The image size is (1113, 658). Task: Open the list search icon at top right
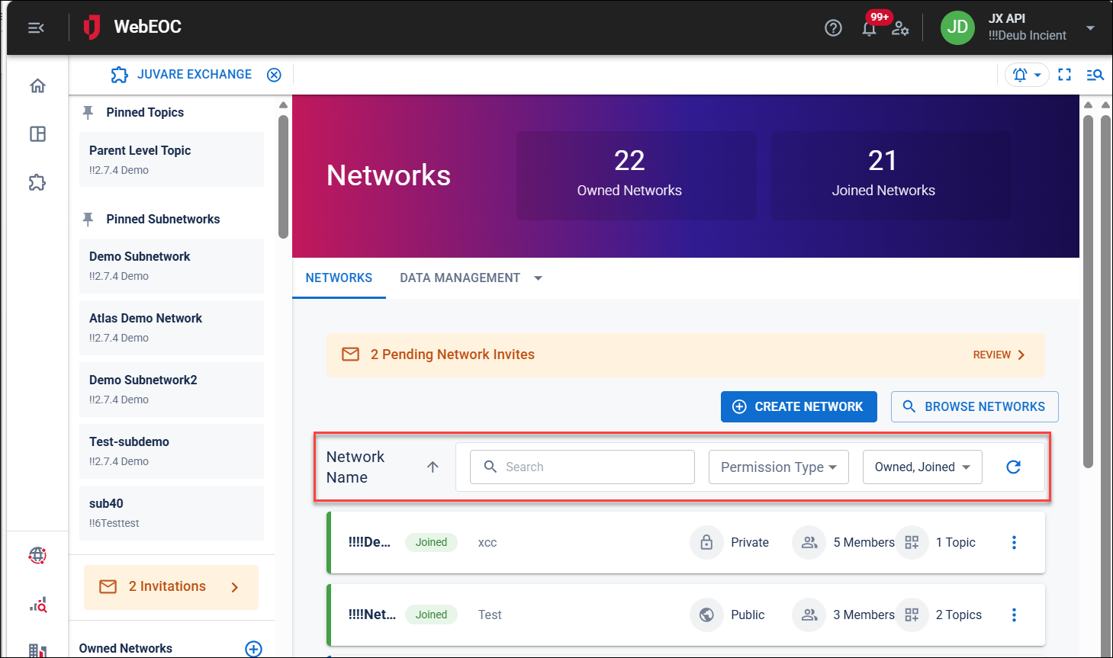tap(1095, 75)
